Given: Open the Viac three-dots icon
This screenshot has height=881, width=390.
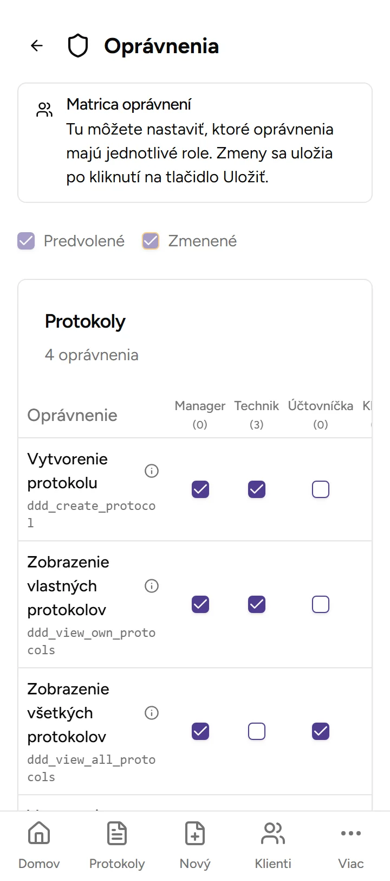Looking at the screenshot, I should pyautogui.click(x=351, y=833).
